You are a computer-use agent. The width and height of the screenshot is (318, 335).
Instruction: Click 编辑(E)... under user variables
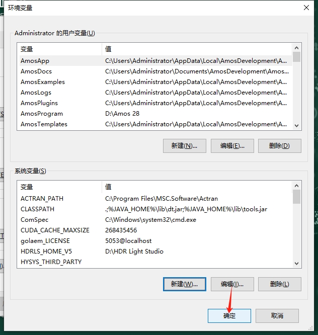click(232, 146)
